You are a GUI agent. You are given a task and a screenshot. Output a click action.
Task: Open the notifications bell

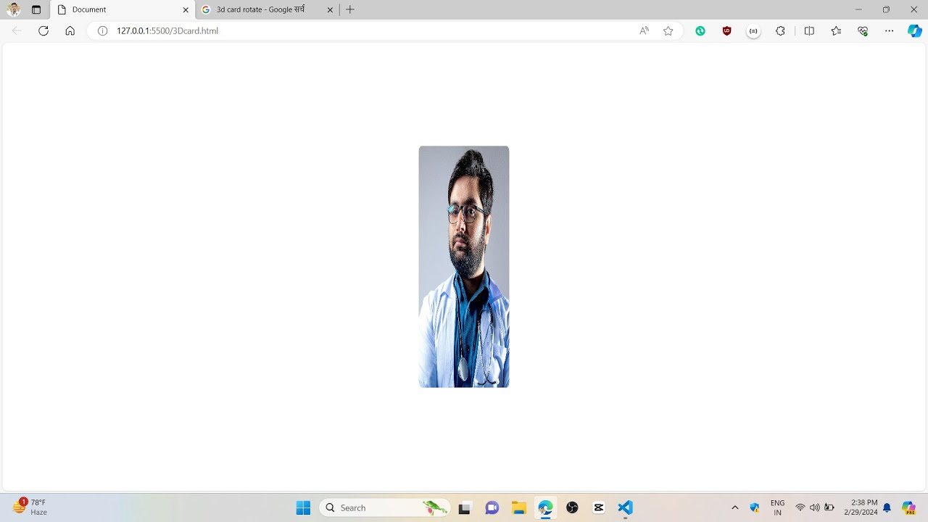(887, 507)
